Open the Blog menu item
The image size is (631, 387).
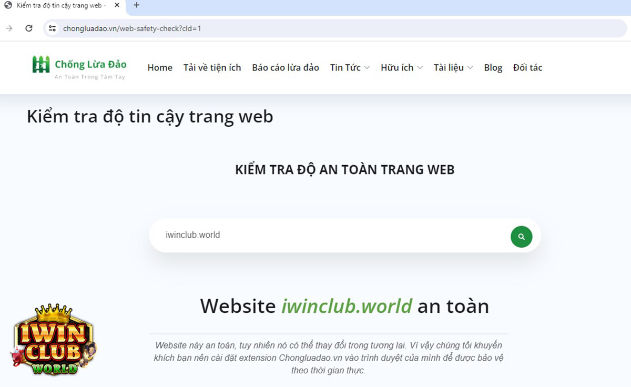(493, 67)
